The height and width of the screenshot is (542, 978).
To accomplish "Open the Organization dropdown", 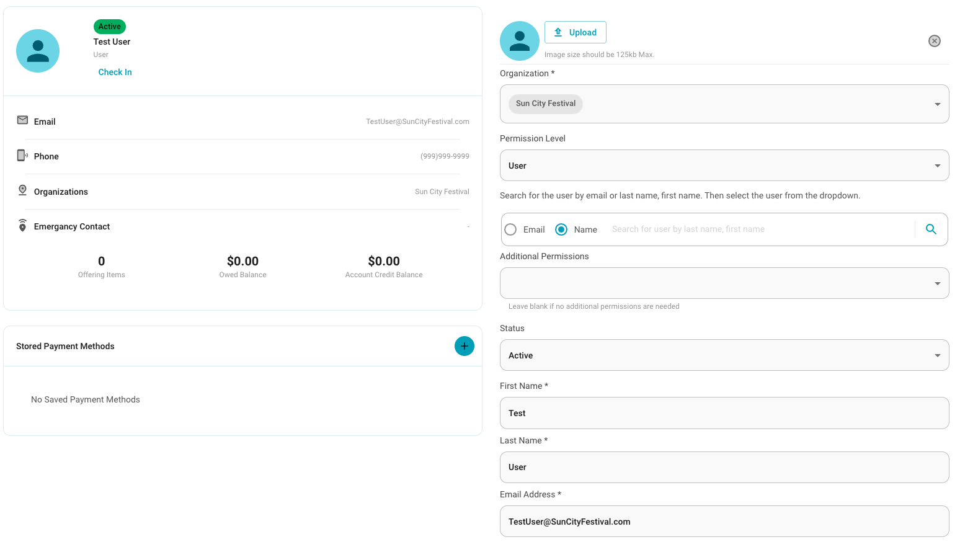I will pyautogui.click(x=724, y=104).
